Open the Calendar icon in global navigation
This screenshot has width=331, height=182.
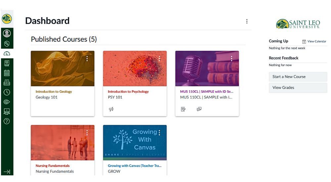[x=7, y=73]
